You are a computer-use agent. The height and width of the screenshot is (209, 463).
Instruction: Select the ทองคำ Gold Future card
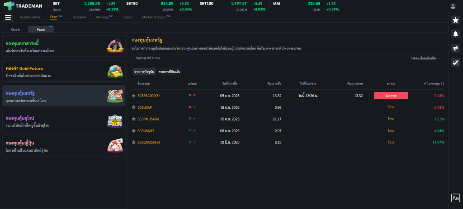pyautogui.click(x=64, y=71)
